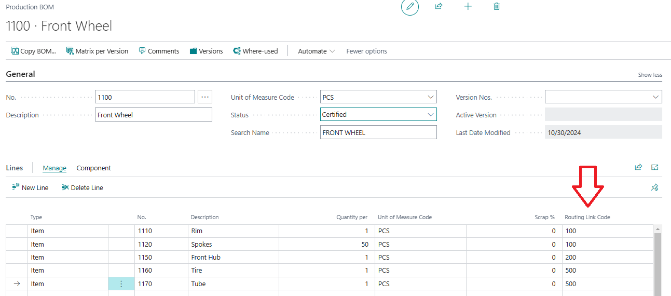The width and height of the screenshot is (671, 296).
Task: Open Copy BOM... action
Action: tap(34, 51)
